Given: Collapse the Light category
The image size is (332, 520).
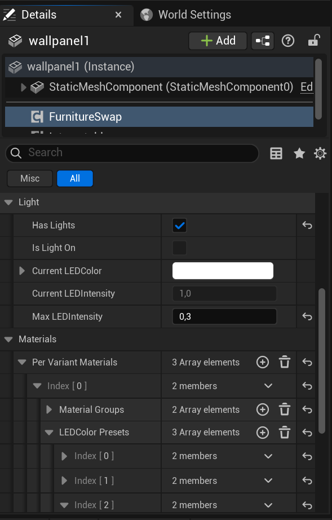Looking at the screenshot, I should (8, 202).
